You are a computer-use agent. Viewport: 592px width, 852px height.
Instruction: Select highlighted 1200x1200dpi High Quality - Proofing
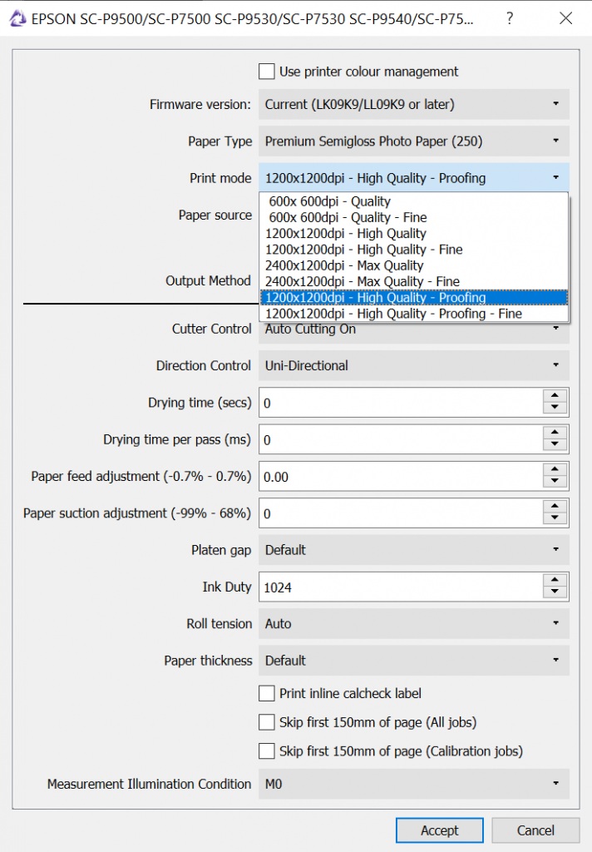[x=414, y=298]
